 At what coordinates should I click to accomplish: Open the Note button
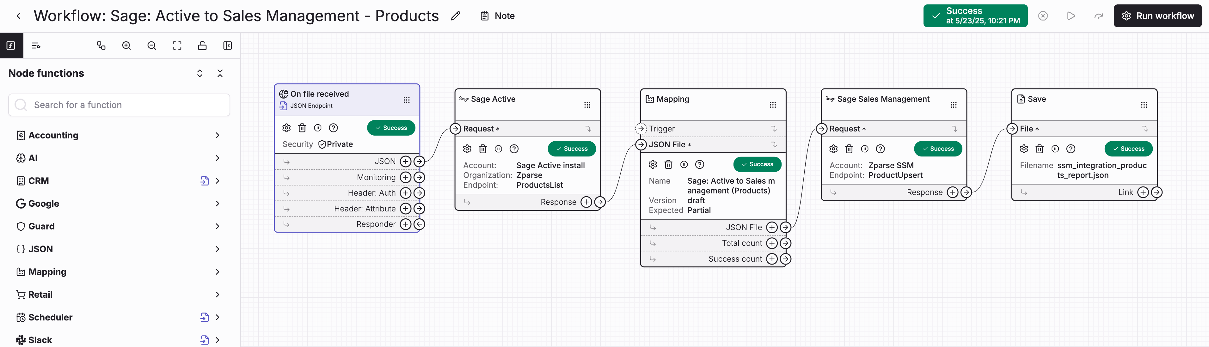(498, 16)
